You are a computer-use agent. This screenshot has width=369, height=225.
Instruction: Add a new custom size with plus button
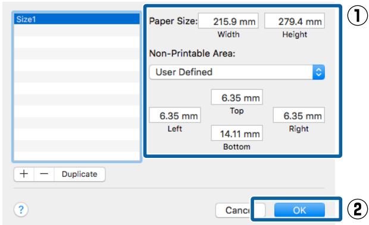[24, 174]
